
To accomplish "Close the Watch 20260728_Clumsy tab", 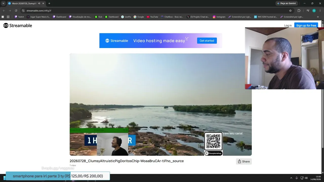I will point(43,4).
